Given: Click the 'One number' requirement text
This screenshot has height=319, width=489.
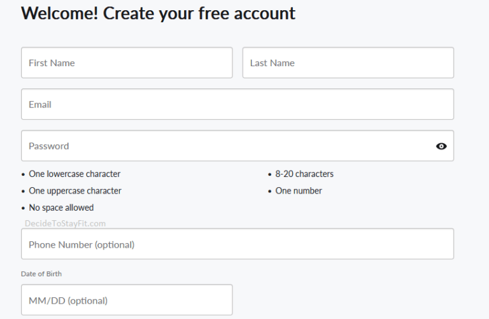Looking at the screenshot, I should tap(299, 191).
